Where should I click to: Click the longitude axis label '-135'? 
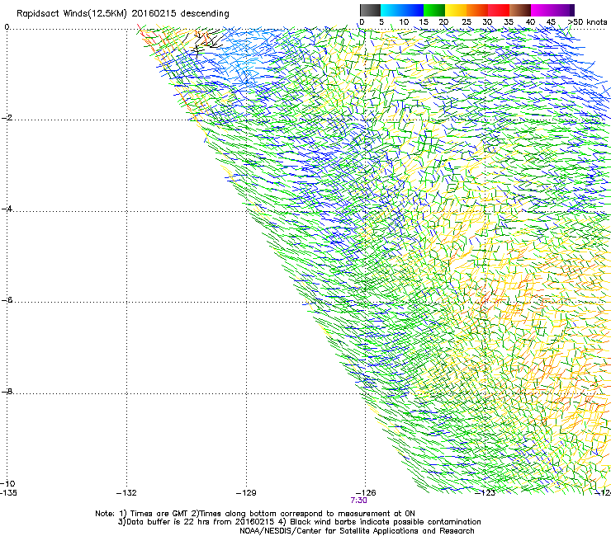pyautogui.click(x=8, y=493)
